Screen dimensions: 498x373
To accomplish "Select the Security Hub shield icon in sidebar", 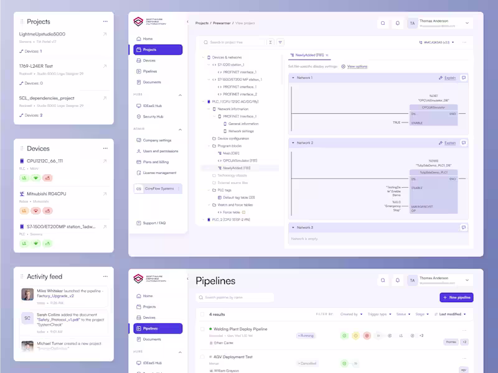I will click(x=138, y=115).
